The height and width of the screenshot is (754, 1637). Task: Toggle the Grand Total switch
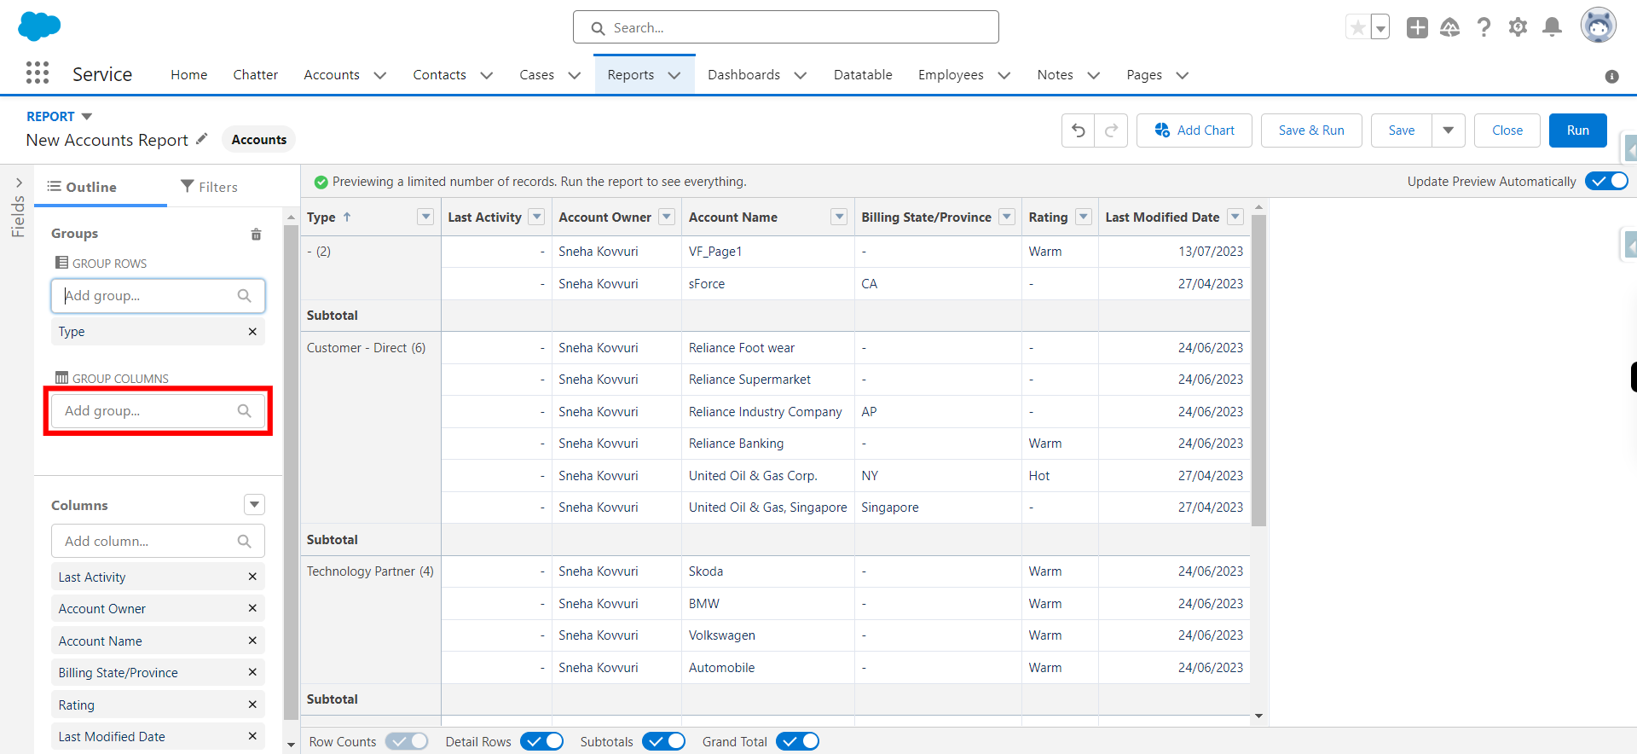(797, 741)
